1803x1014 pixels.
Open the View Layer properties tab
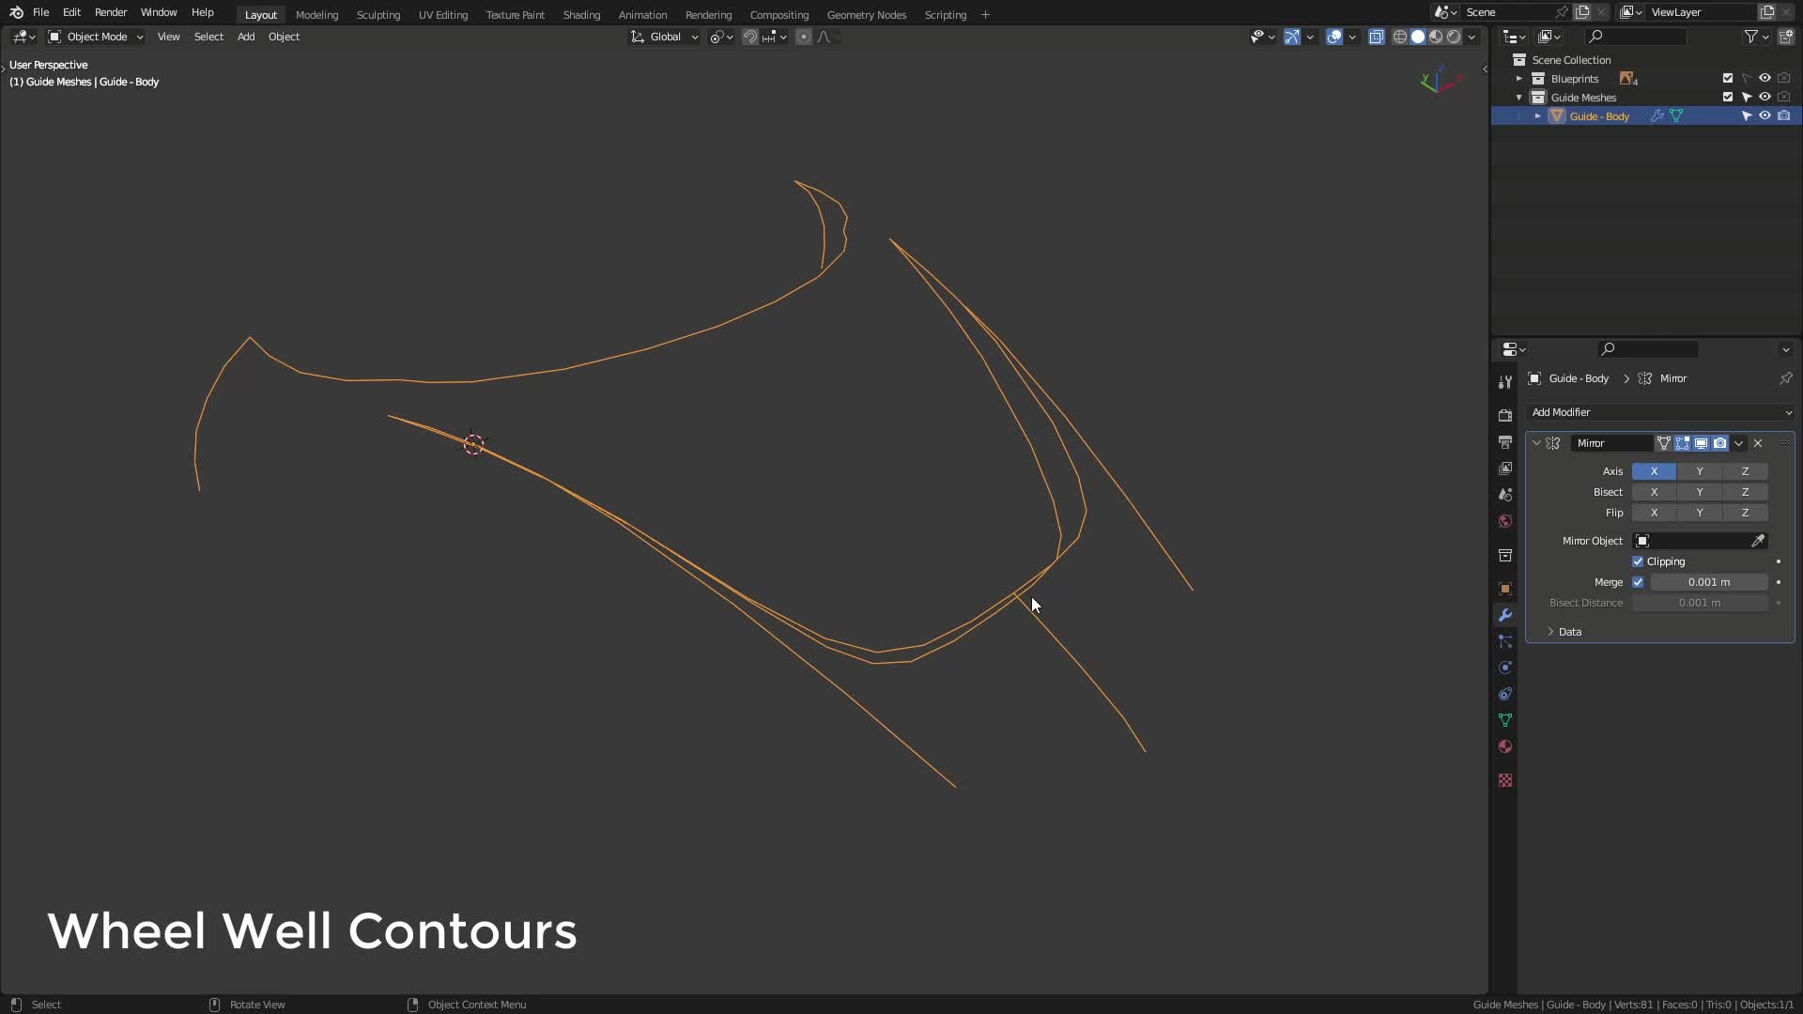[1505, 469]
